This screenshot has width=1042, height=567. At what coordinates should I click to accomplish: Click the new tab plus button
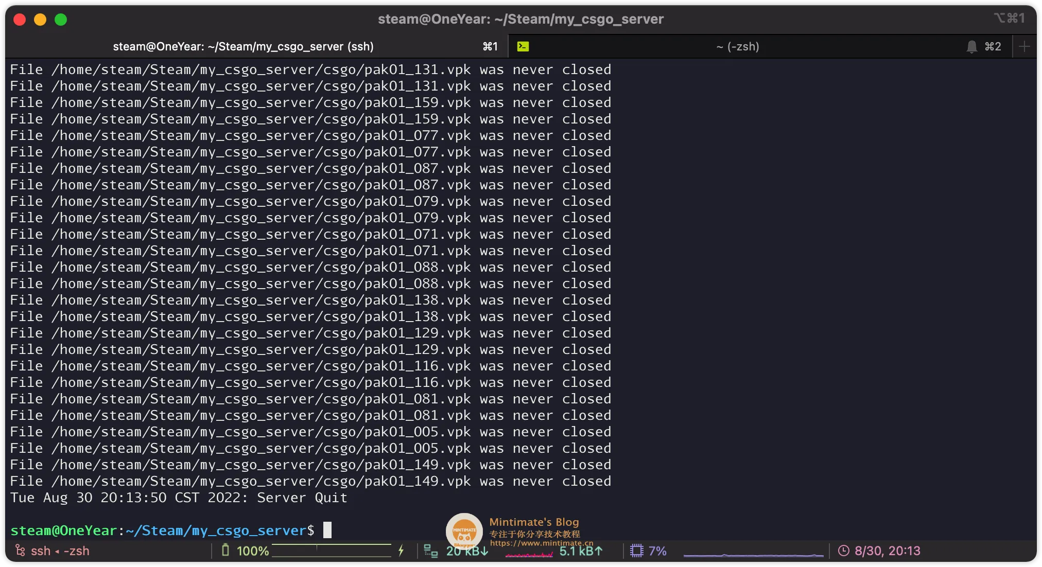pos(1024,46)
